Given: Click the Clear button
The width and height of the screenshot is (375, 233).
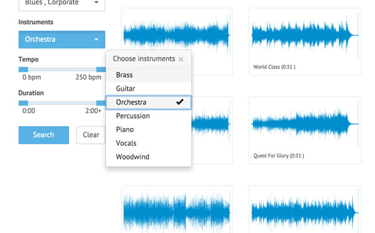Looking at the screenshot, I should pyautogui.click(x=91, y=135).
